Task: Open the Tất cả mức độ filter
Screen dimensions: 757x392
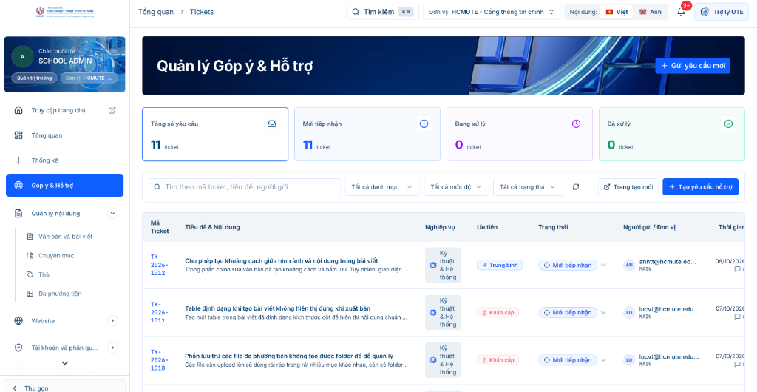Action: (456, 187)
